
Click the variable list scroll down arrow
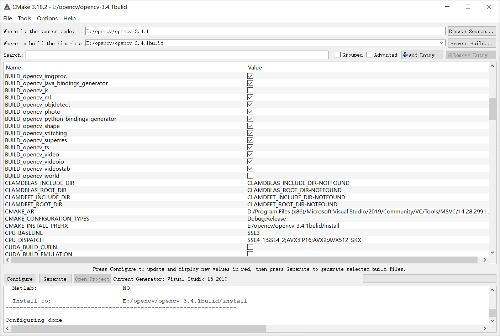492,252
